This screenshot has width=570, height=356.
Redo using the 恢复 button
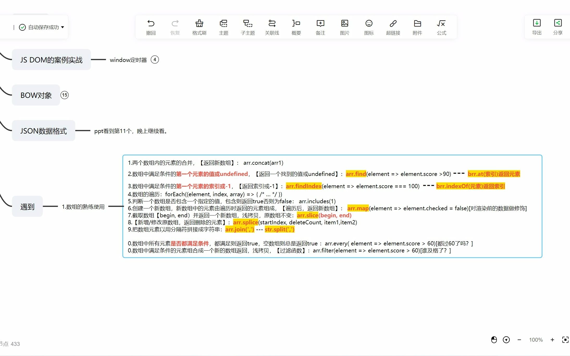(175, 27)
